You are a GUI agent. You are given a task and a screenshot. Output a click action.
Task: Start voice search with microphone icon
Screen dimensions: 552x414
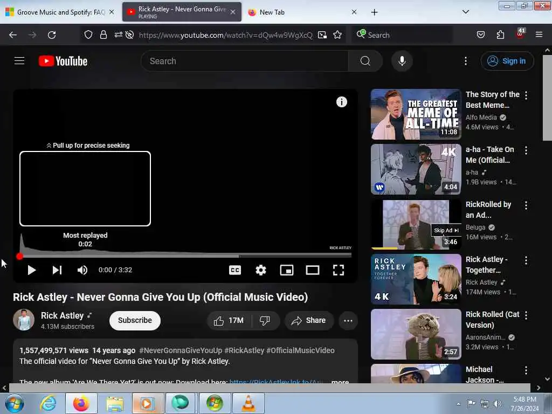402,61
